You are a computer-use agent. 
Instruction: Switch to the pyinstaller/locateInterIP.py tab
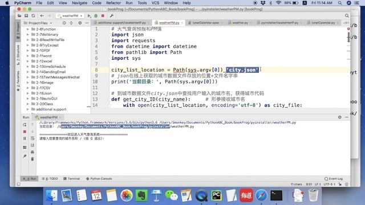click(279, 23)
